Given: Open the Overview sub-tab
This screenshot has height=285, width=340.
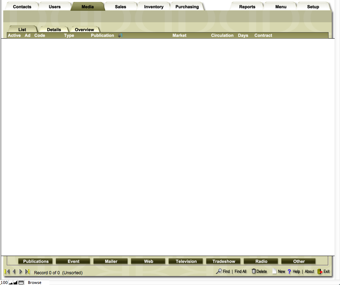Looking at the screenshot, I should pyautogui.click(x=84, y=30).
